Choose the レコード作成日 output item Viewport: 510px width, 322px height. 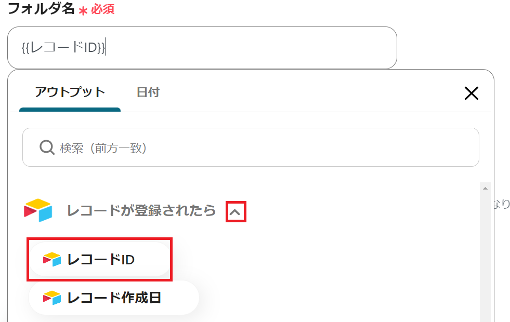[113, 298]
